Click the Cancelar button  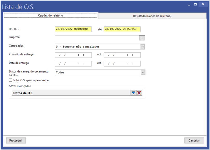point(194,140)
